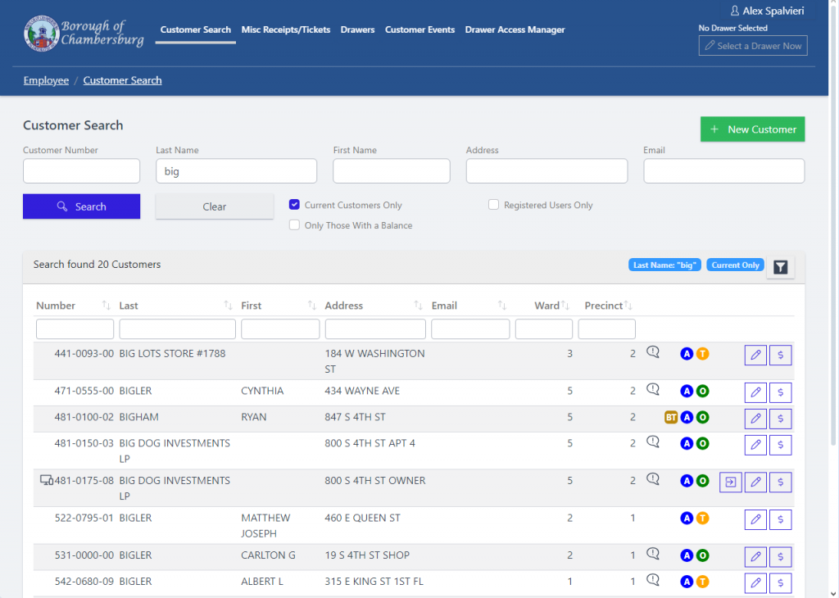The width and height of the screenshot is (839, 598).
Task: Click inside the Last Name search field
Action: pos(236,170)
